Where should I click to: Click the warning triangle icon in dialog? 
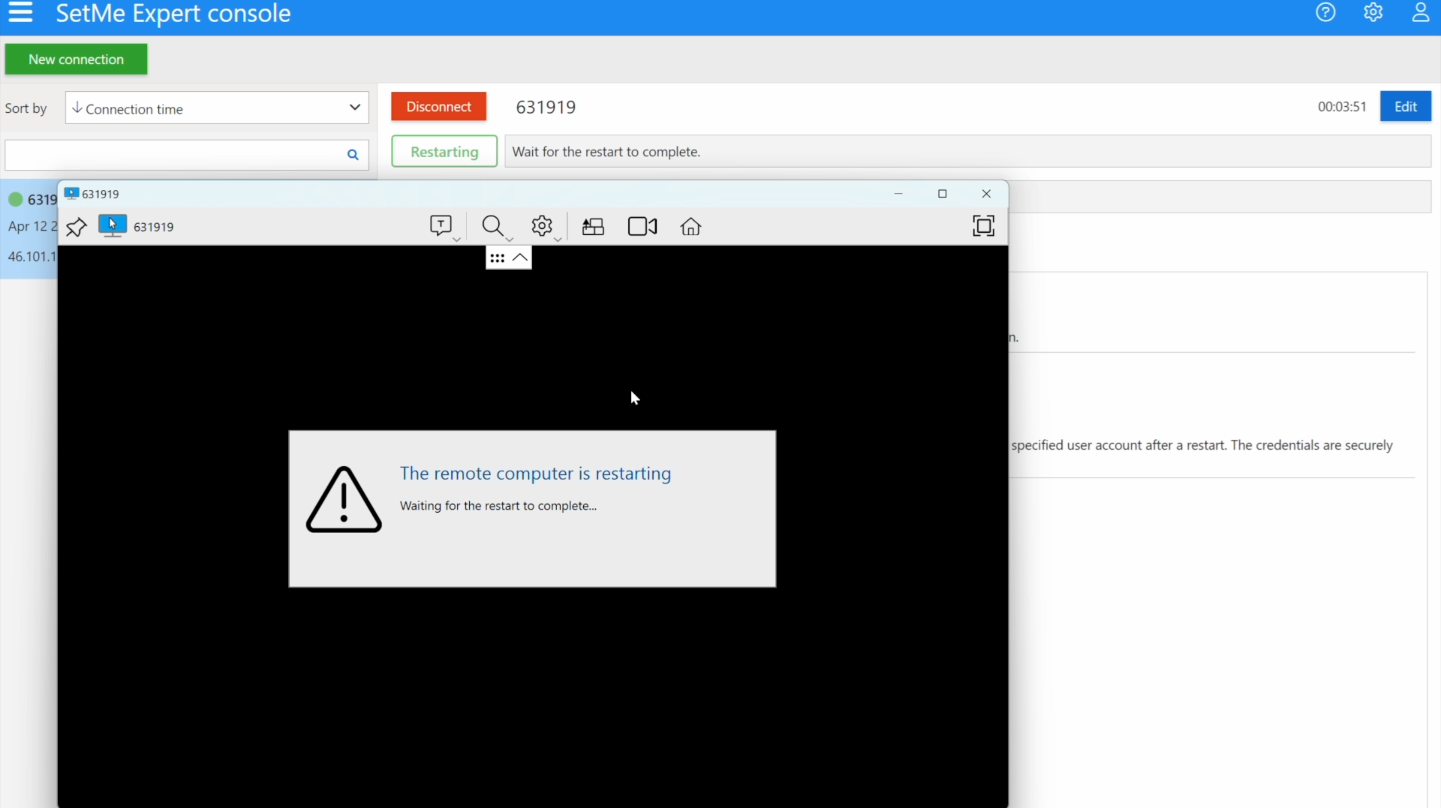344,499
